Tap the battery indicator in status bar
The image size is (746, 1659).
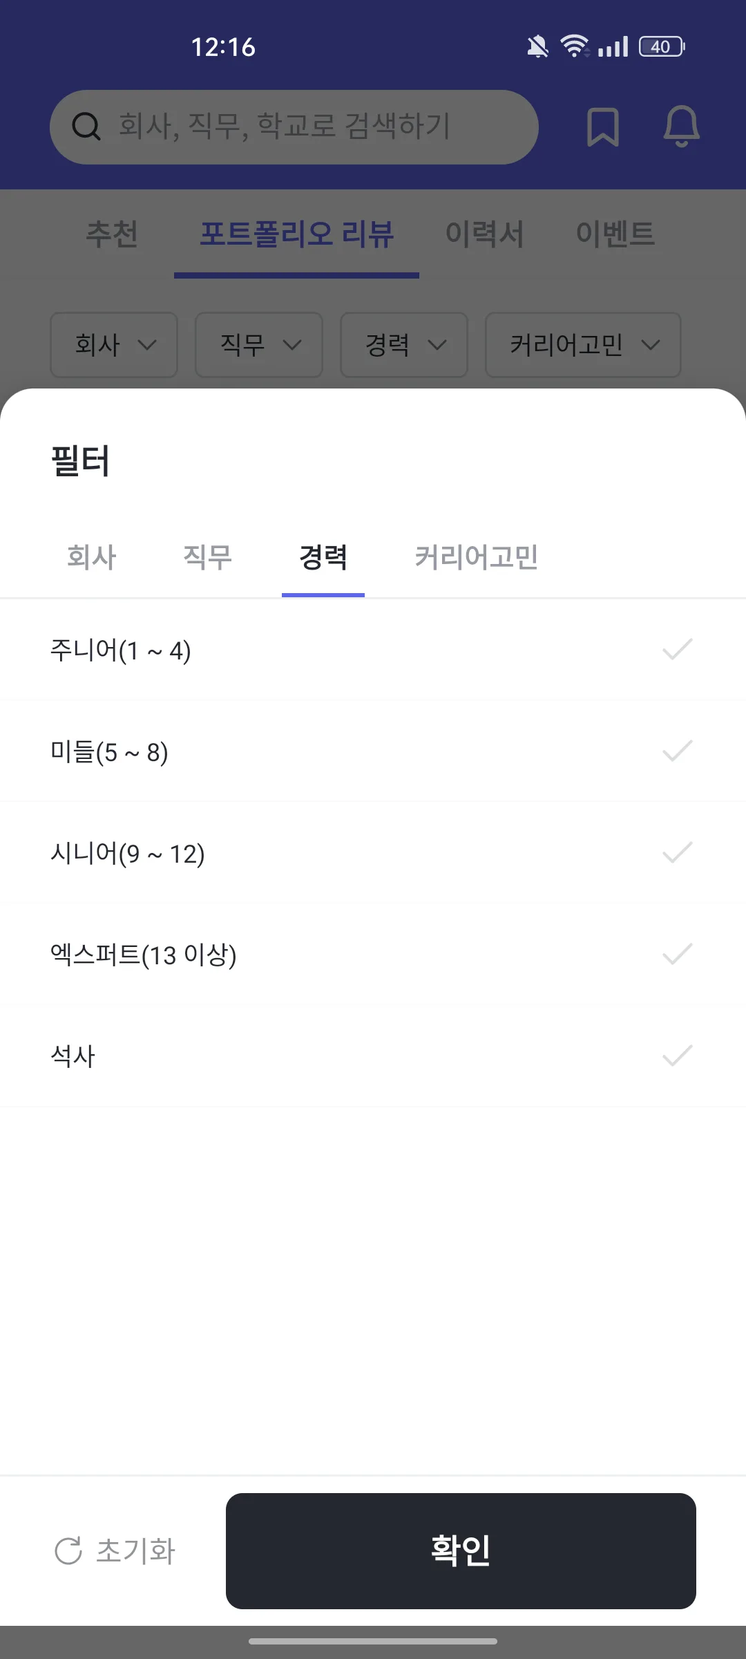click(662, 46)
